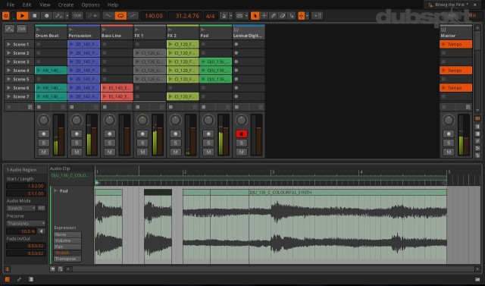Click the Stop button in the transport

pyautogui.click(x=35, y=15)
